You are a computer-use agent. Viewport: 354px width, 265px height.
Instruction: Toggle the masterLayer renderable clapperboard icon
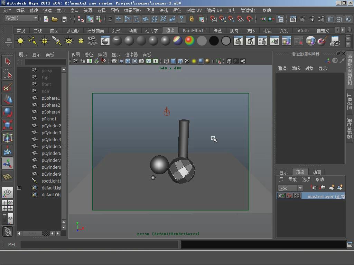[x=281, y=196]
